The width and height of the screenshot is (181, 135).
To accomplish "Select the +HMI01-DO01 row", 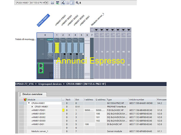I will coord(93,114).
